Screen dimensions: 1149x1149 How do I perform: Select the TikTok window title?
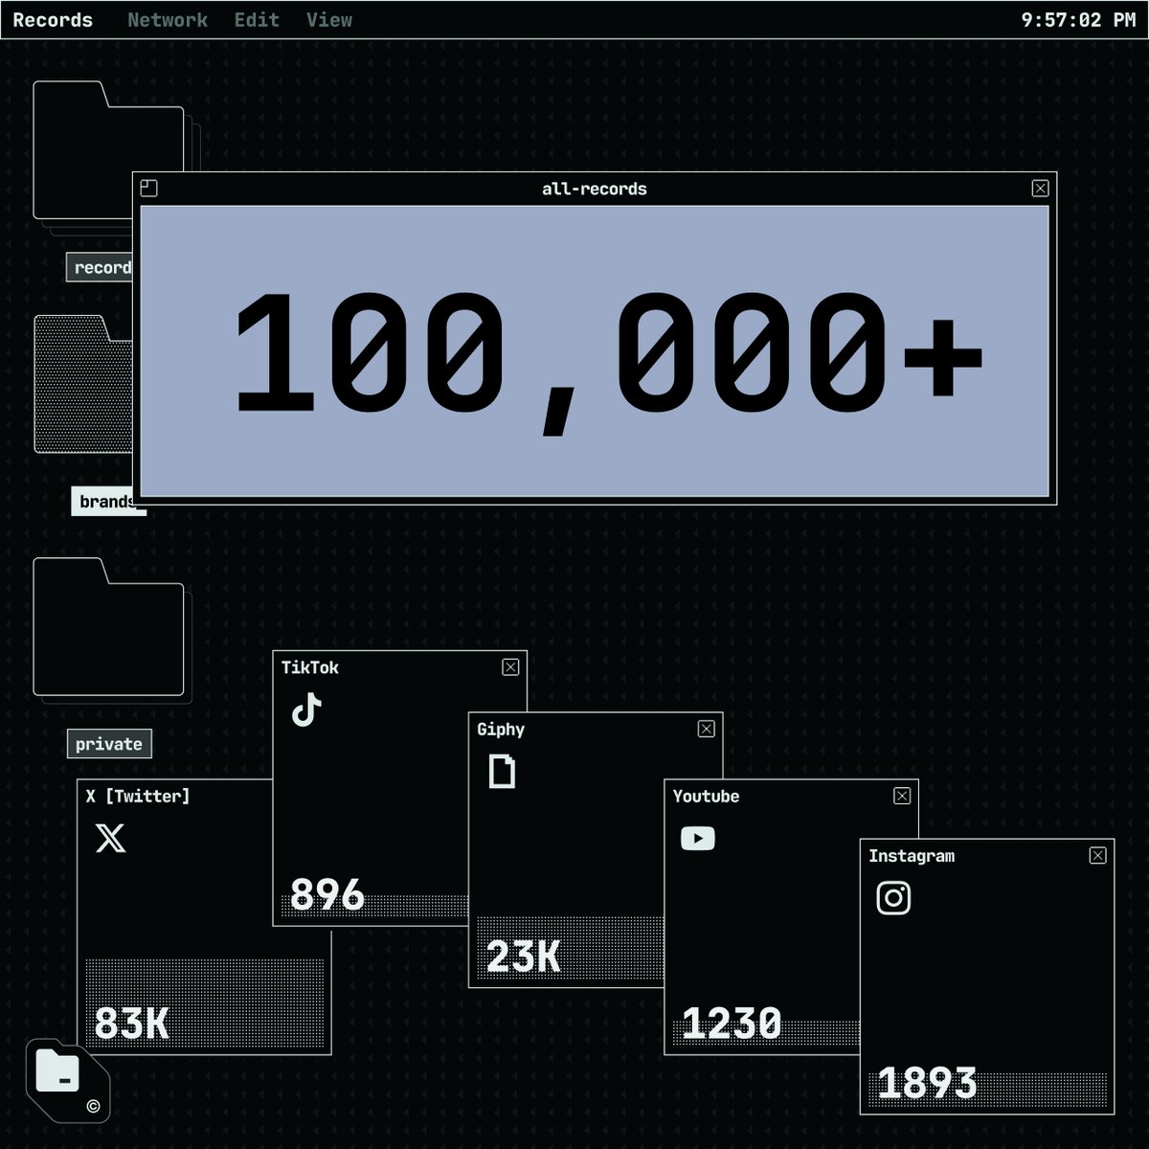tap(309, 667)
